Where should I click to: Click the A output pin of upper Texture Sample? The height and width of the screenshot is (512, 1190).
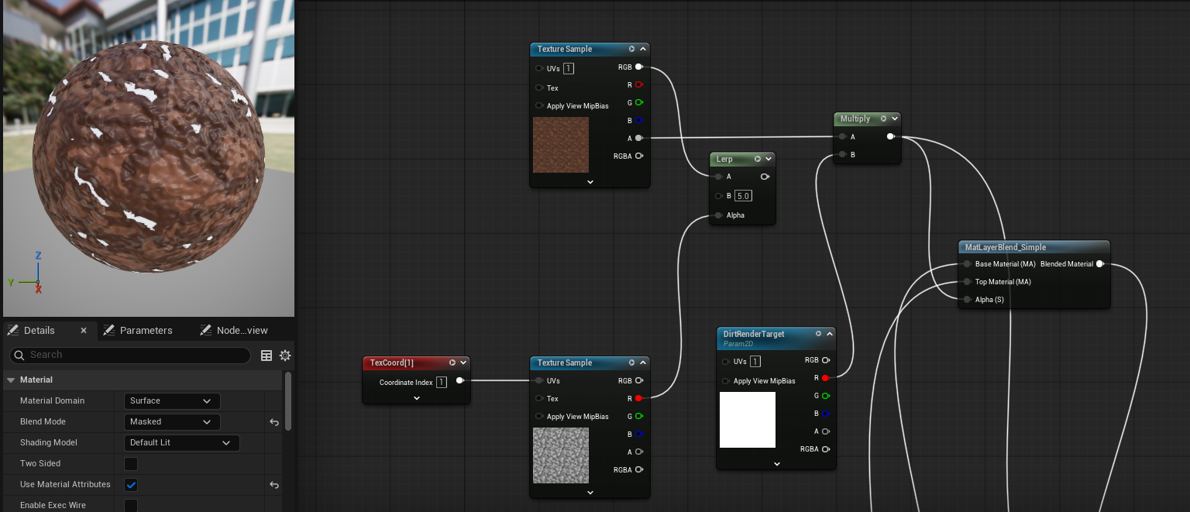(638, 138)
